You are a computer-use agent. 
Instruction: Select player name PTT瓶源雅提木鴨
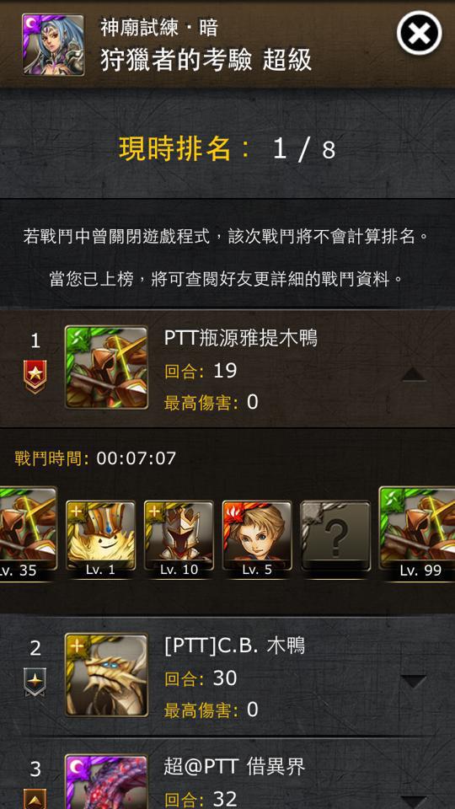pyautogui.click(x=240, y=338)
